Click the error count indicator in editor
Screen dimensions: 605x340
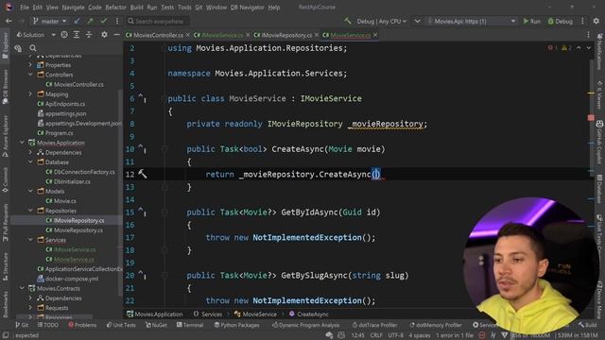552,48
